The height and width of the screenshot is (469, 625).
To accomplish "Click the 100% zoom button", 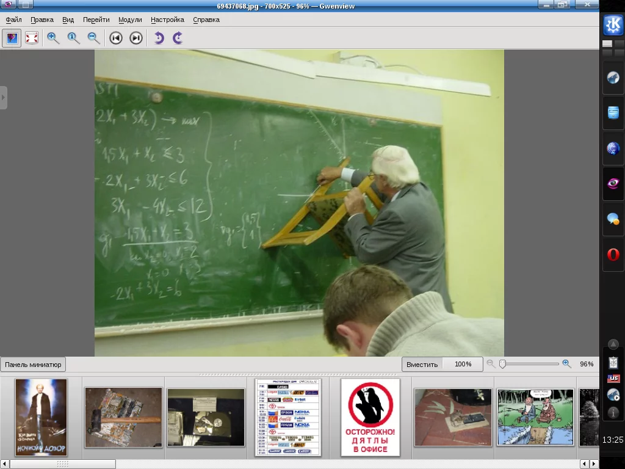I will (x=463, y=364).
